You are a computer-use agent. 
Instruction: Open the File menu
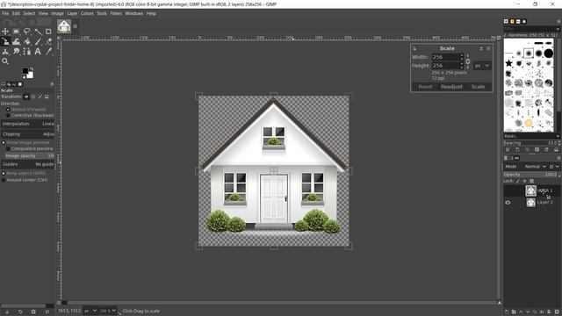[5, 14]
